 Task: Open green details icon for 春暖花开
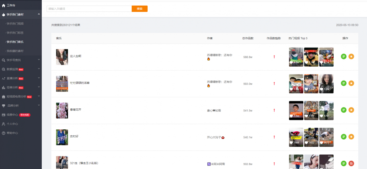point(344,110)
